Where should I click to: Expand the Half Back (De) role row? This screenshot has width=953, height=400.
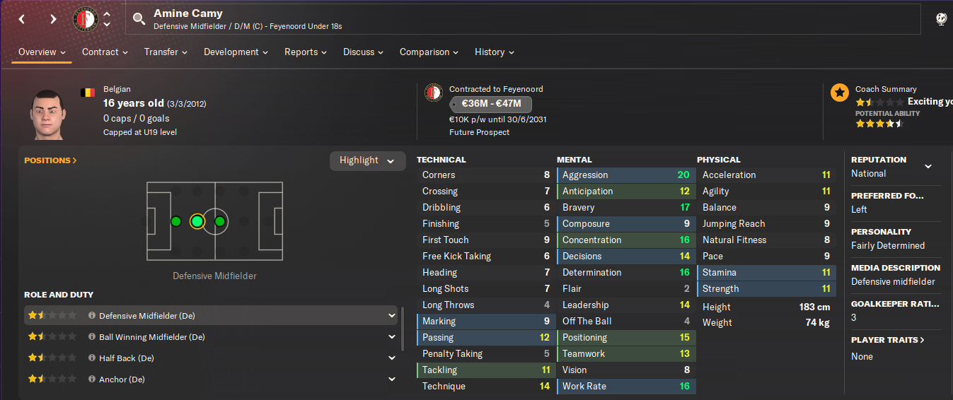click(x=392, y=358)
